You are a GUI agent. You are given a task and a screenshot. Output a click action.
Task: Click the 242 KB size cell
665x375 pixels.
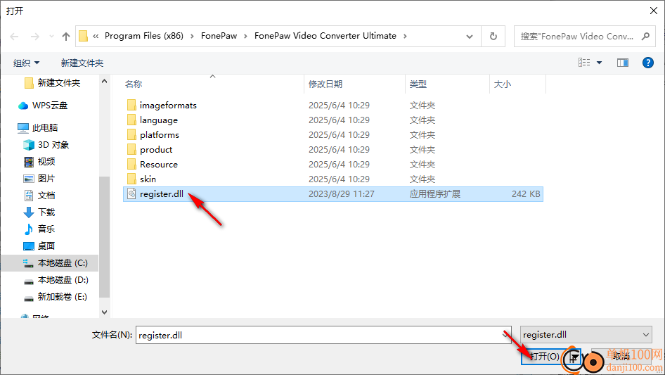pyautogui.click(x=526, y=194)
